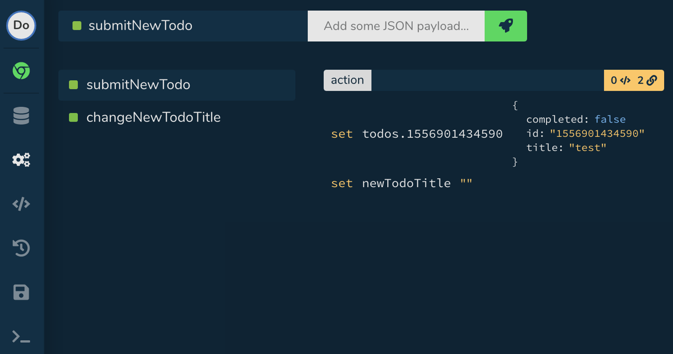Open the state database panel
Image resolution: width=673 pixels, height=354 pixels.
click(21, 115)
